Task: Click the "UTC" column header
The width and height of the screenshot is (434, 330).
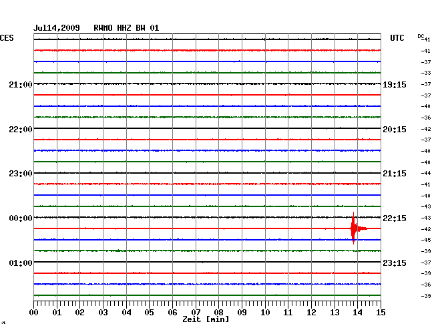Action: [x=397, y=38]
